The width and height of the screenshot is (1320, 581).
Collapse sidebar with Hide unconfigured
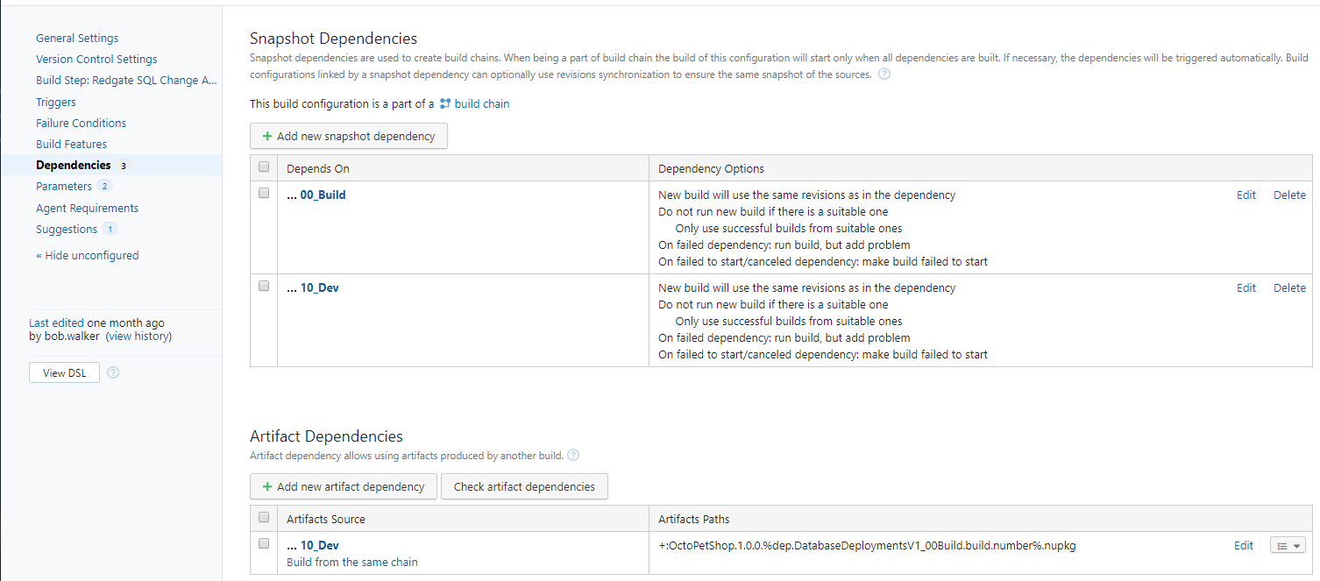point(87,256)
